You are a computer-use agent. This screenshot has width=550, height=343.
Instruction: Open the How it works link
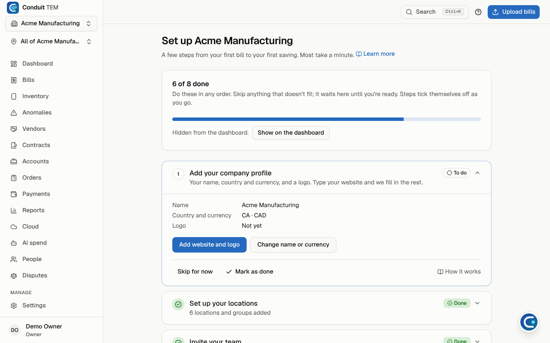(459, 272)
